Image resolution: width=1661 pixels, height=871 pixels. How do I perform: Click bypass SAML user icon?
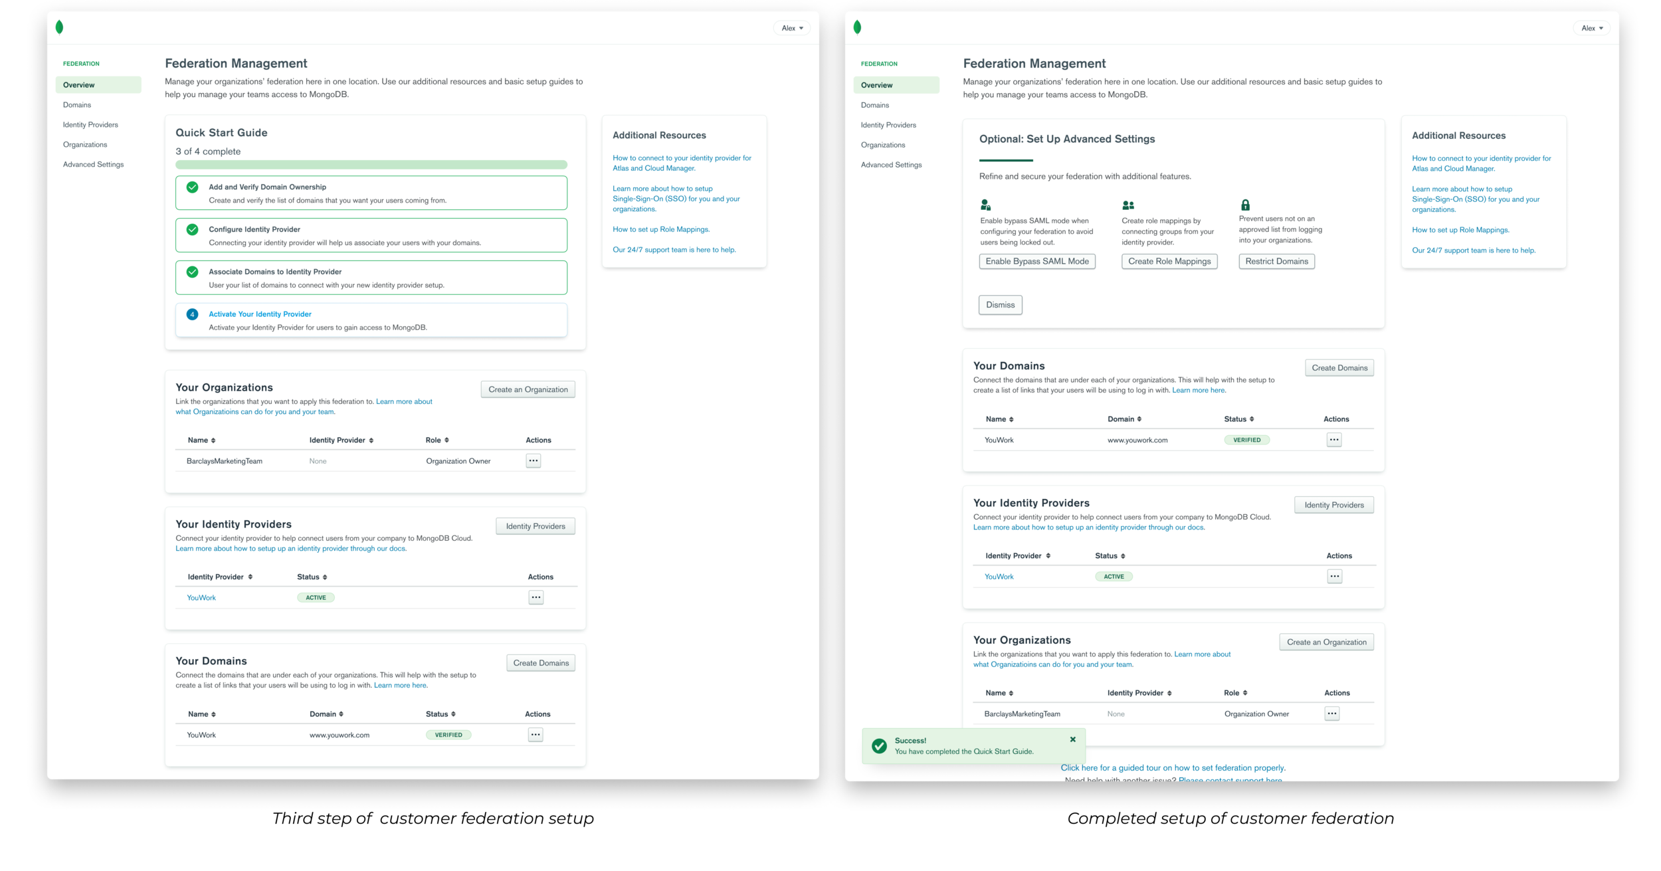pyautogui.click(x=986, y=205)
